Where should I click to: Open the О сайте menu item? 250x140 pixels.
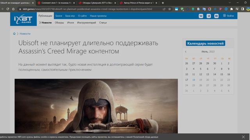tap(82, 16)
